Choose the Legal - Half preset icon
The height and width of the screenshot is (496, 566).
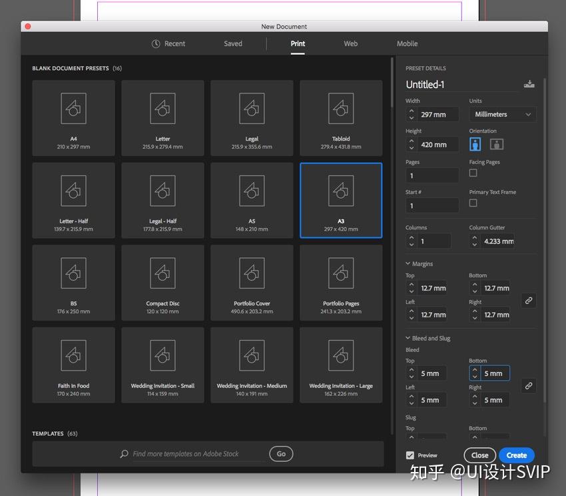[162, 191]
